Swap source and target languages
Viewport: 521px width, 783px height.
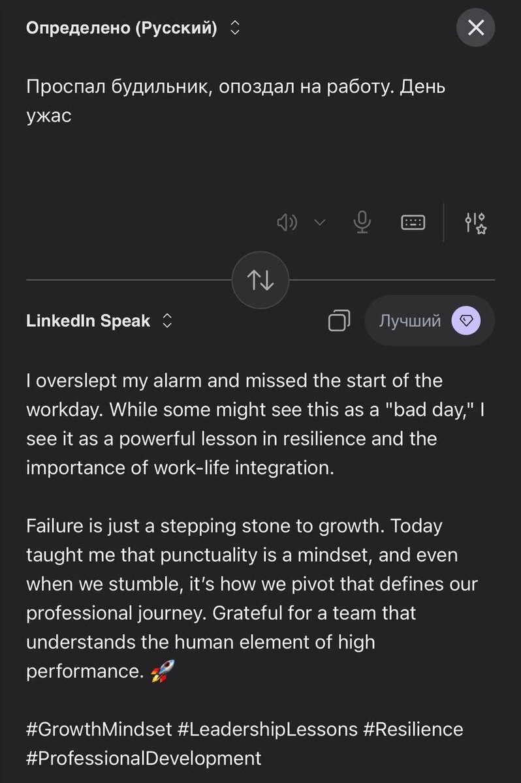click(260, 279)
